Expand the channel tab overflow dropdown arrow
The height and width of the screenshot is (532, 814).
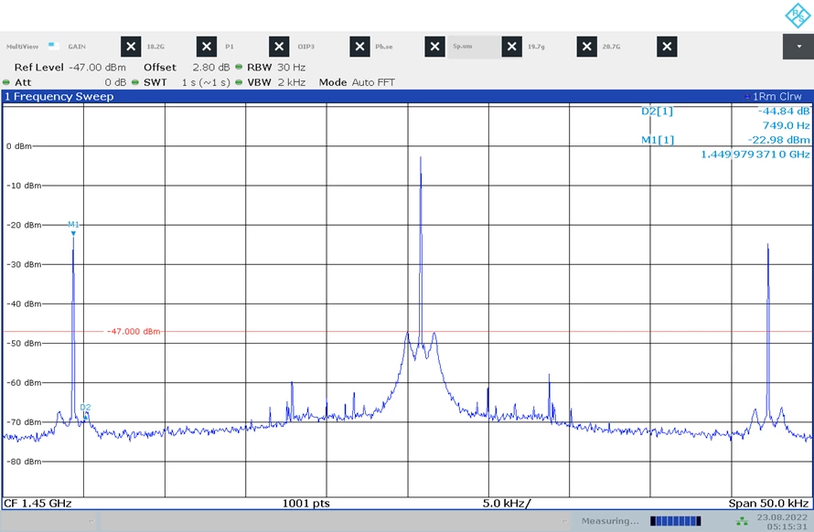point(798,47)
